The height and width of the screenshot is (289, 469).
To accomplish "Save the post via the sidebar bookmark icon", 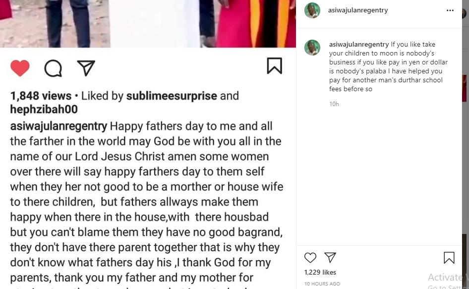I will pyautogui.click(x=449, y=258).
